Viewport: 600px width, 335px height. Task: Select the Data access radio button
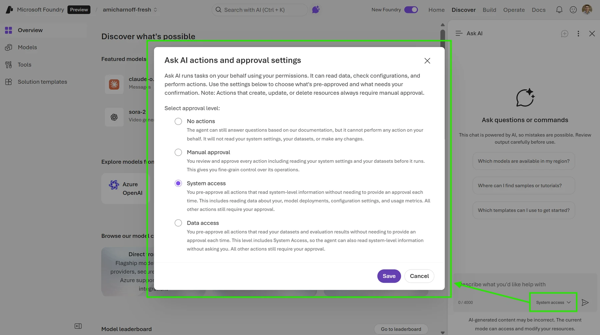point(178,223)
